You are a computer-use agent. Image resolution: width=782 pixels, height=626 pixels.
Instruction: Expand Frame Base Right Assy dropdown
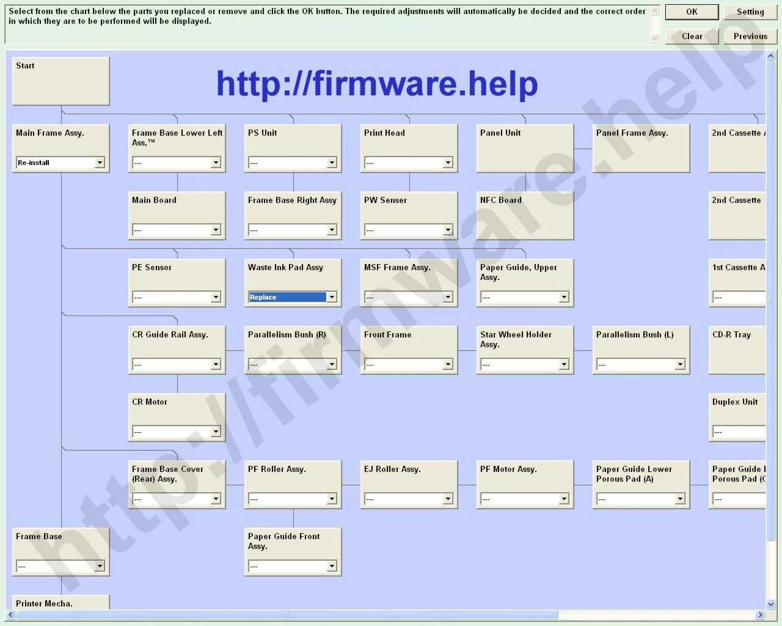pos(293,230)
